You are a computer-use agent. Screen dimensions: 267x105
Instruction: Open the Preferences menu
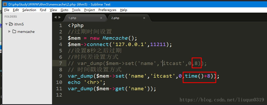pyautogui.click(x=107, y=10)
